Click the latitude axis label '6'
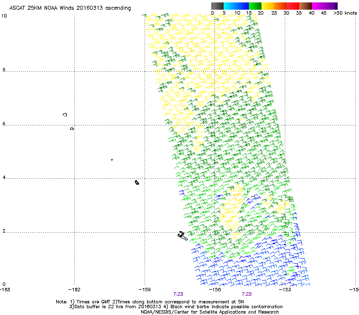 (4, 124)
